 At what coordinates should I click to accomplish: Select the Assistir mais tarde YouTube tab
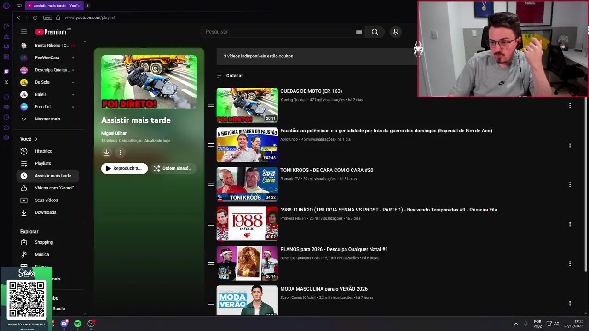coord(54,6)
